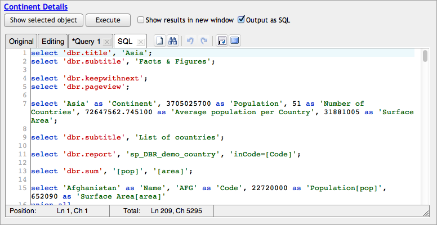Close the *Query 1 tab
Image resolution: width=437 pixels, height=225 pixels.
pyautogui.click(x=106, y=42)
